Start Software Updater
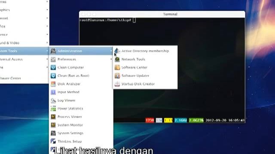This screenshot has height=154, width=275. click(x=145, y=76)
